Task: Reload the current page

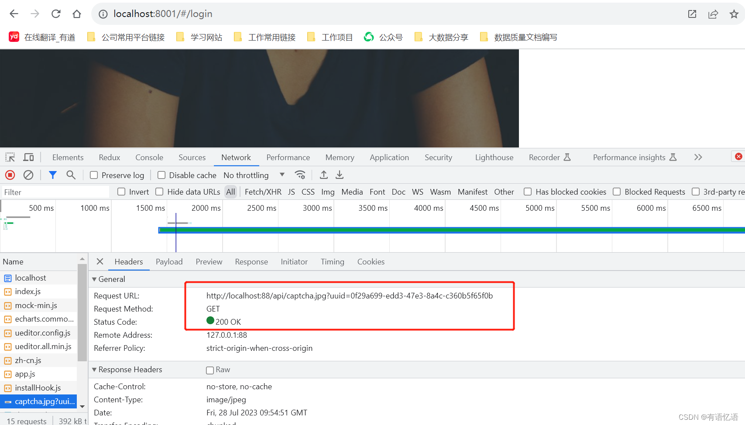Action: [56, 14]
